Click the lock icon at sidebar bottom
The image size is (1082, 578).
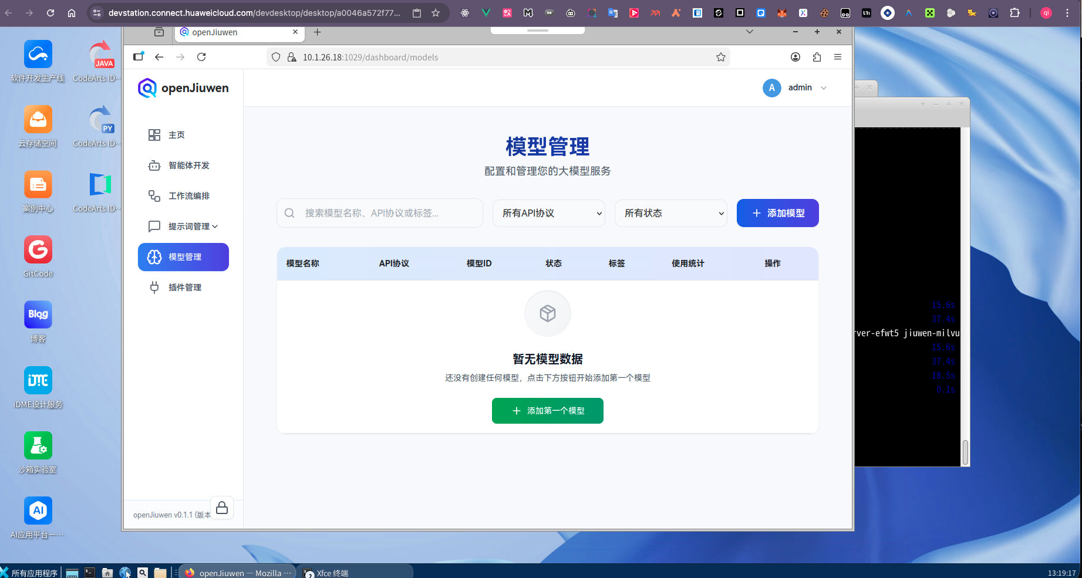point(222,508)
